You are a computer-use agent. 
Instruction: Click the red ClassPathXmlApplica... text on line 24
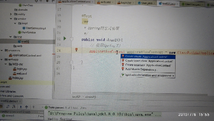[x=195, y=53]
